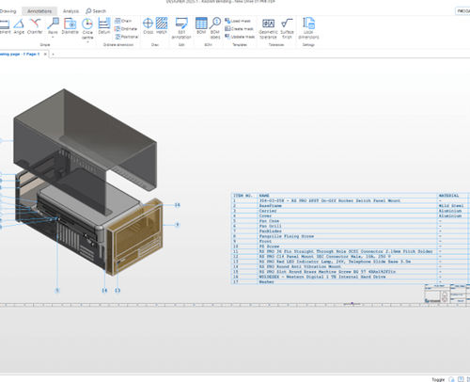This screenshot has width=470, height=382.
Task: Select the Cover row in BOM
Action: pyautogui.click(x=350, y=215)
